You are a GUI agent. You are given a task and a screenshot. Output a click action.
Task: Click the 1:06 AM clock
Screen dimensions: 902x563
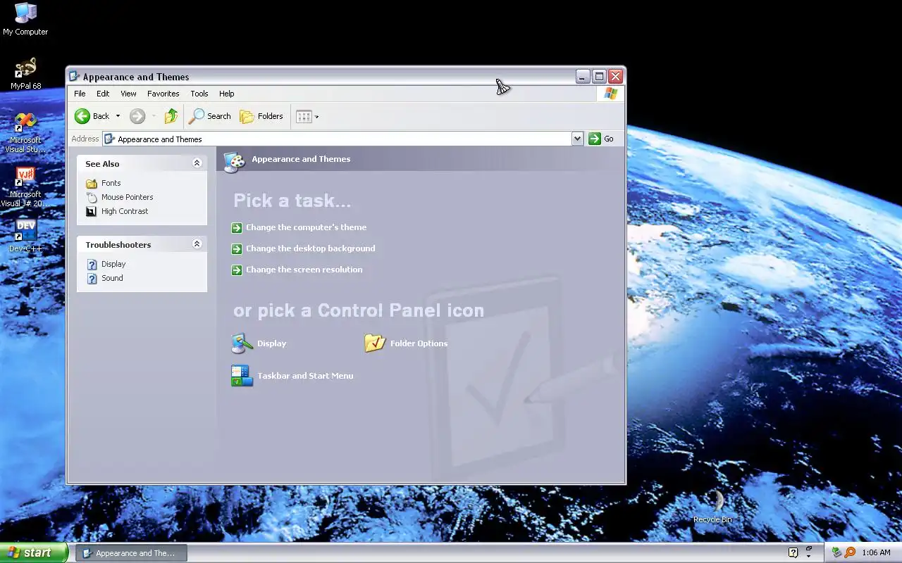[x=876, y=552]
